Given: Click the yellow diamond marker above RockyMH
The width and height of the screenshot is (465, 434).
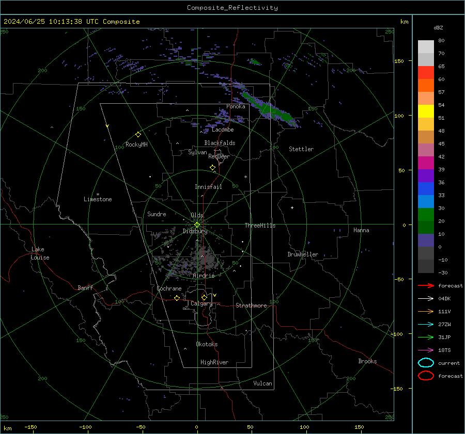Looking at the screenshot, I should (x=138, y=135).
